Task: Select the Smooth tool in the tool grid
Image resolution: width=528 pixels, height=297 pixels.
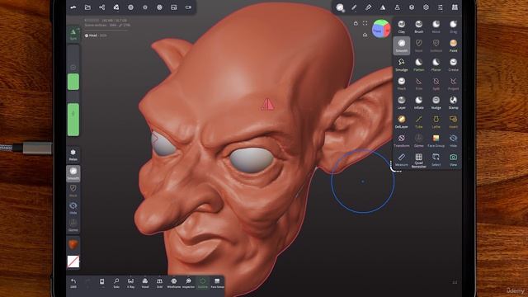Action: [x=402, y=45]
